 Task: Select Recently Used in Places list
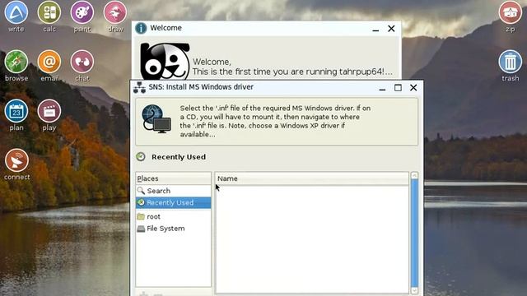pos(174,203)
